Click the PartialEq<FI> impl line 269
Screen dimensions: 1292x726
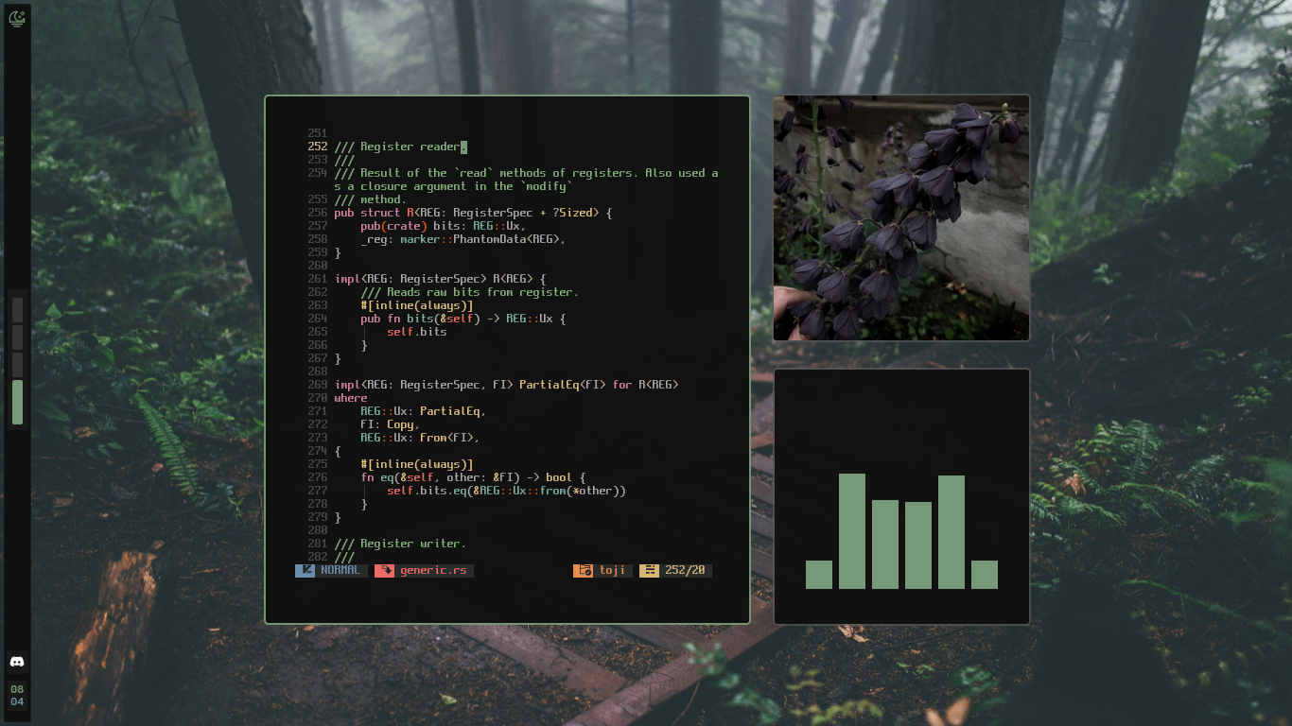tap(506, 385)
